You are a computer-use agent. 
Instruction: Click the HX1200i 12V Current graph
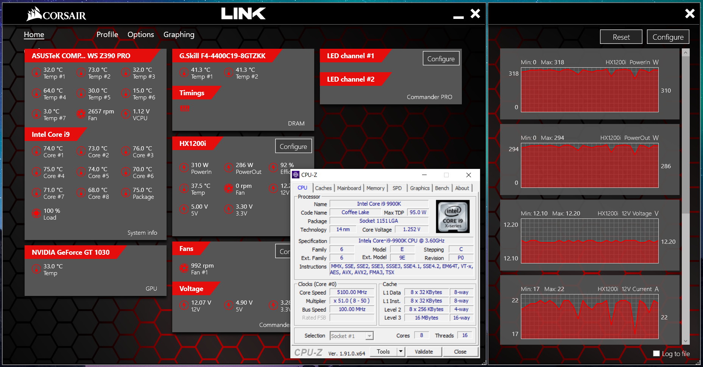click(x=590, y=317)
